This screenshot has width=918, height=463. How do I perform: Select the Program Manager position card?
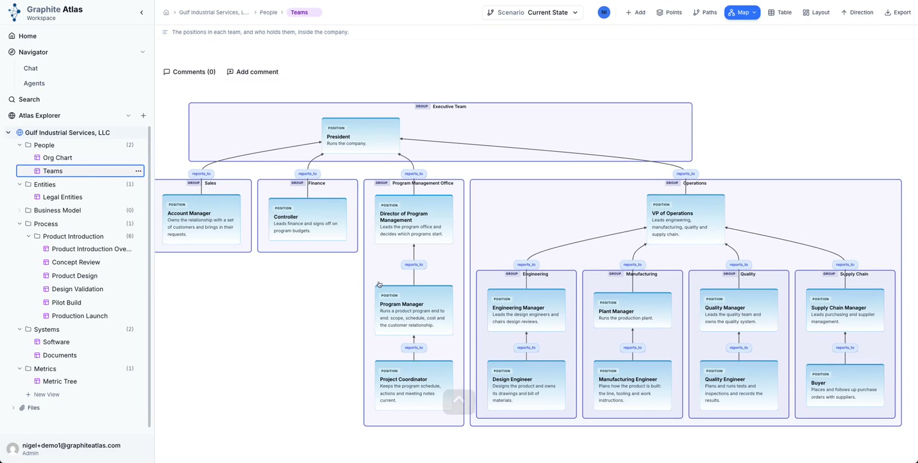point(414,310)
